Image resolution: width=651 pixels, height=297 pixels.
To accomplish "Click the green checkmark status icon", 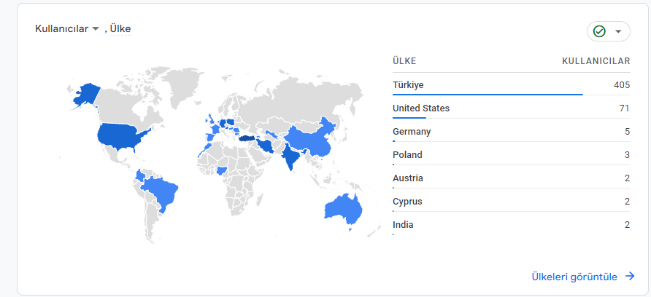I will click(599, 31).
